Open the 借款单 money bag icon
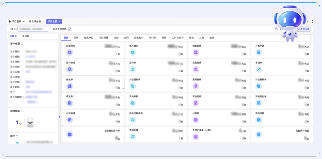 point(69,86)
